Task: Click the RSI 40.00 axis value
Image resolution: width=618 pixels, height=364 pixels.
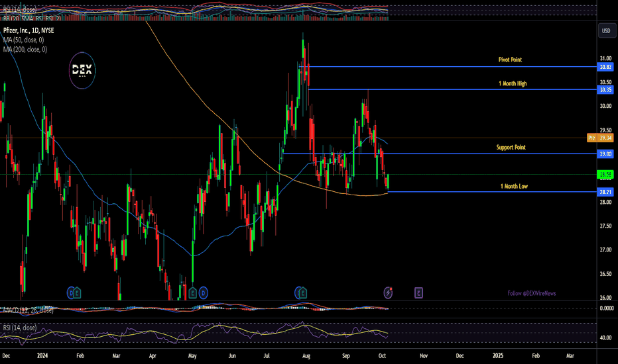Action: coord(605,338)
